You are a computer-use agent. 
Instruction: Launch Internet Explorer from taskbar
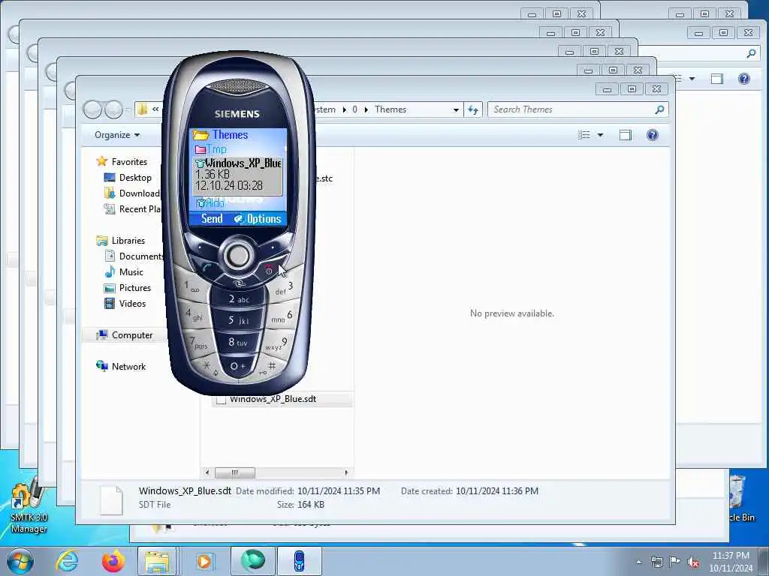pyautogui.click(x=67, y=561)
